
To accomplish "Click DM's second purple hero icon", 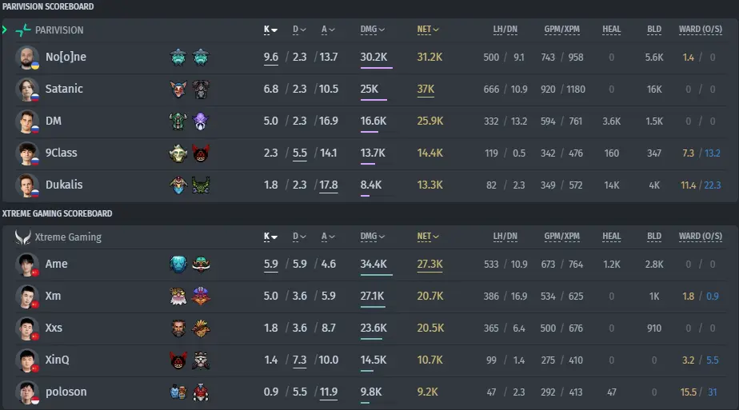I will [201, 121].
